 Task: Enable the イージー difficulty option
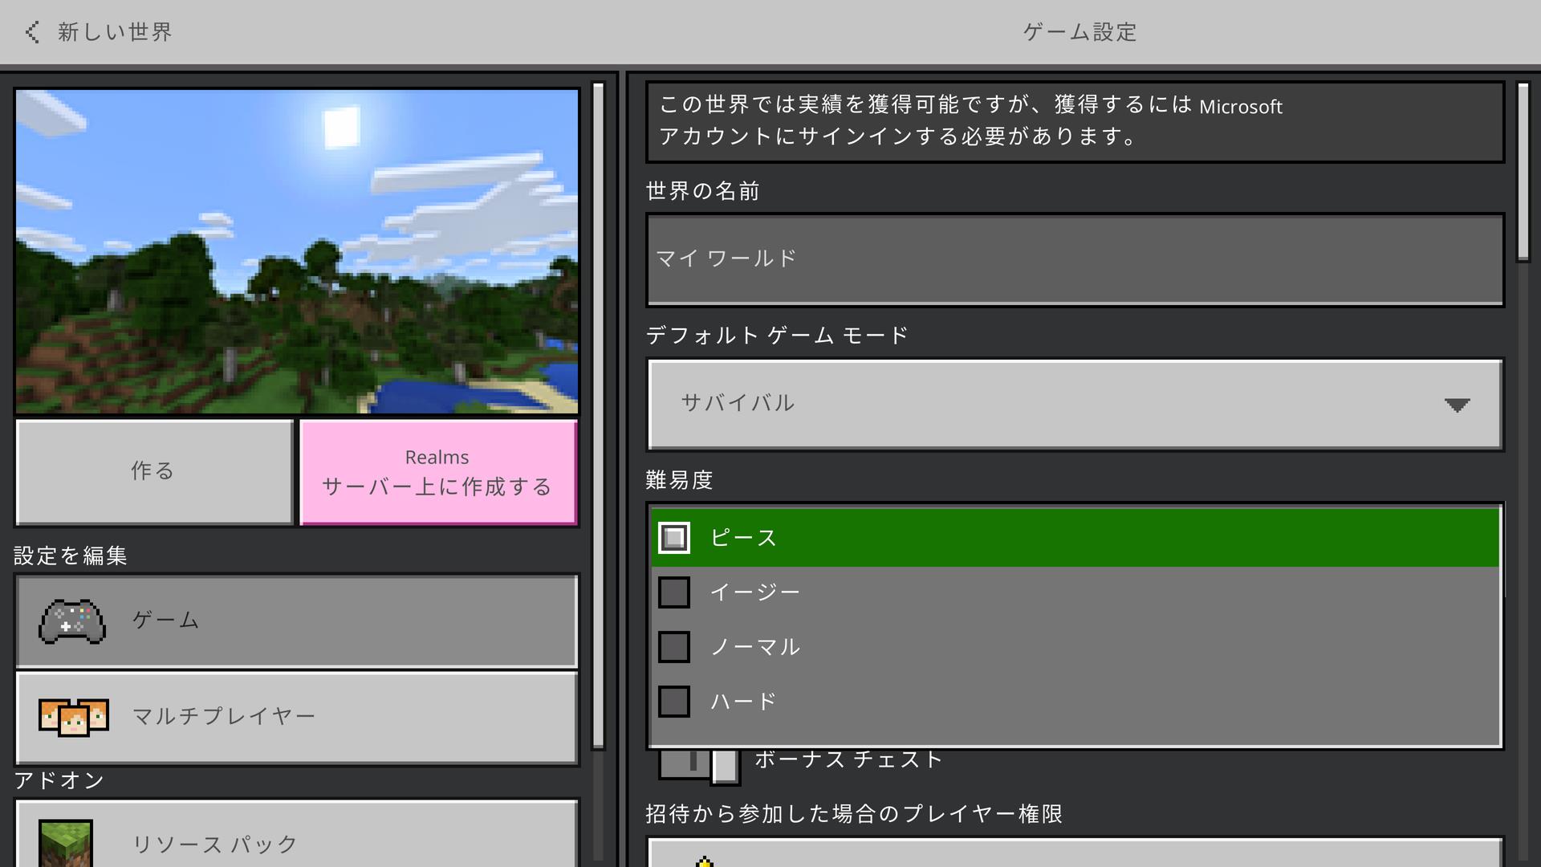pyautogui.click(x=673, y=592)
